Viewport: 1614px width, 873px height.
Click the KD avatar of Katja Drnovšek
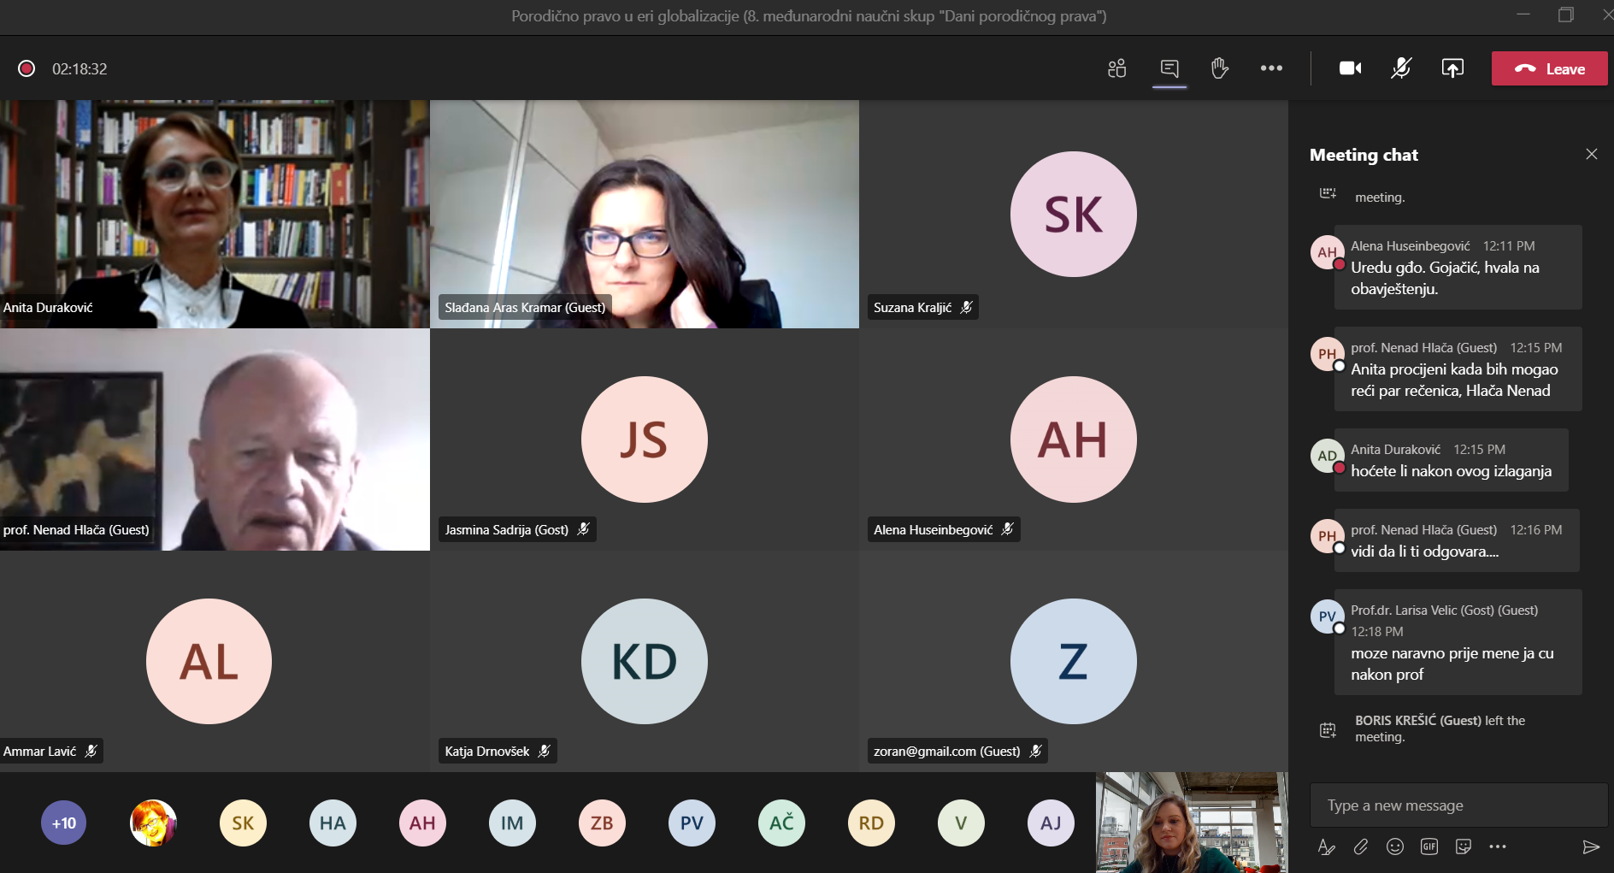point(644,661)
